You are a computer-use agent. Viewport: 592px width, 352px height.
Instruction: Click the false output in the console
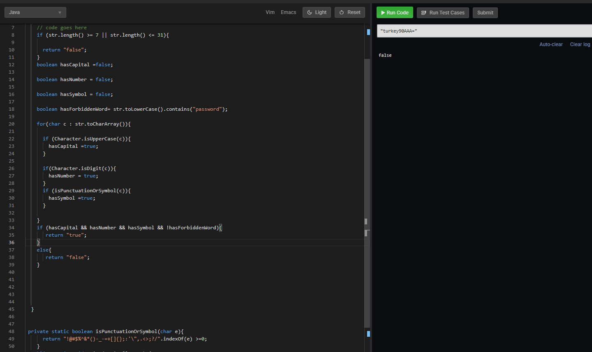[385, 55]
